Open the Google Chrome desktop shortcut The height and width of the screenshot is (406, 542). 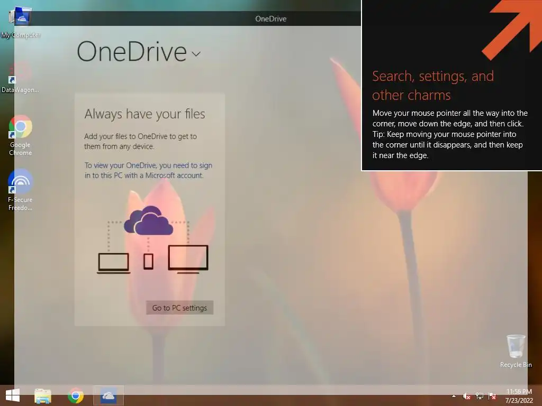(21, 135)
